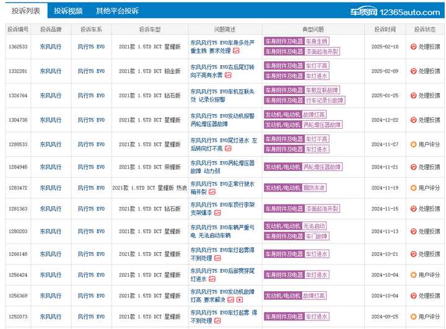Open brand link 东风风行 in row 1362533

pyautogui.click(x=51, y=46)
